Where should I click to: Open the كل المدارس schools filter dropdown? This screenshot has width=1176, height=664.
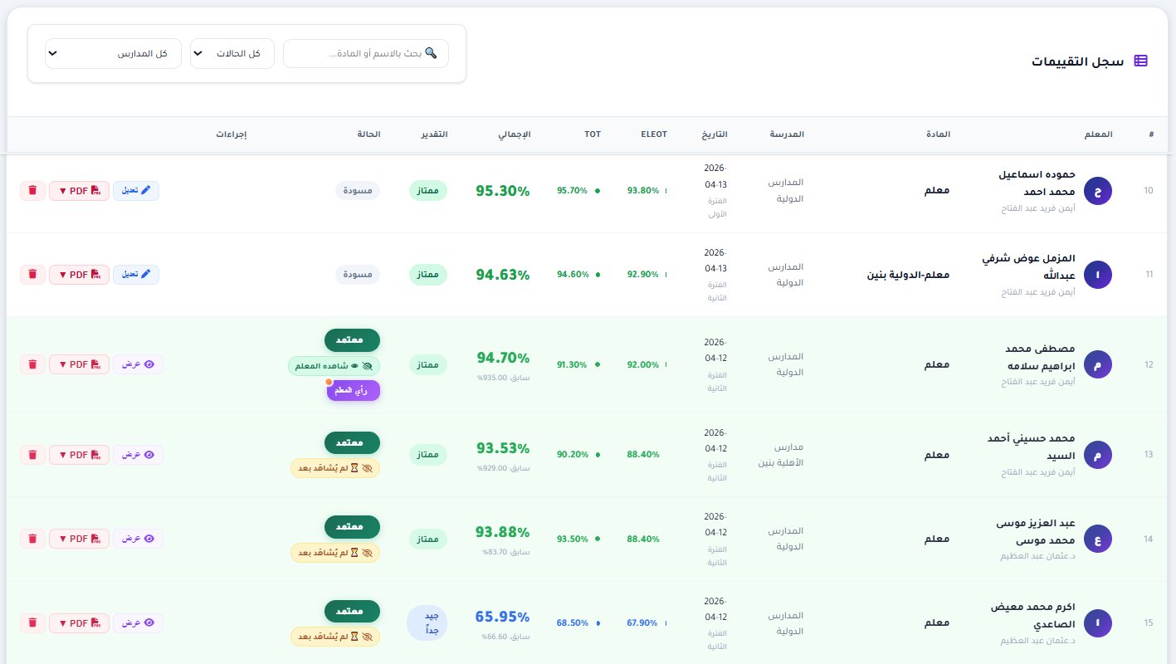click(113, 54)
